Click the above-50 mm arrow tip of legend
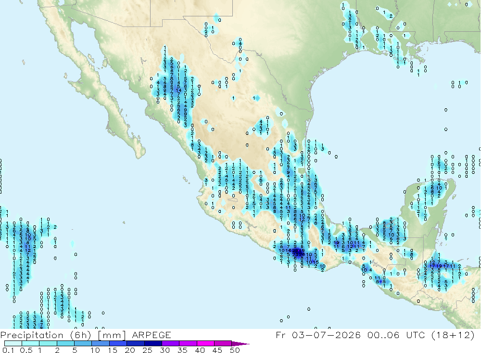 (240, 344)
